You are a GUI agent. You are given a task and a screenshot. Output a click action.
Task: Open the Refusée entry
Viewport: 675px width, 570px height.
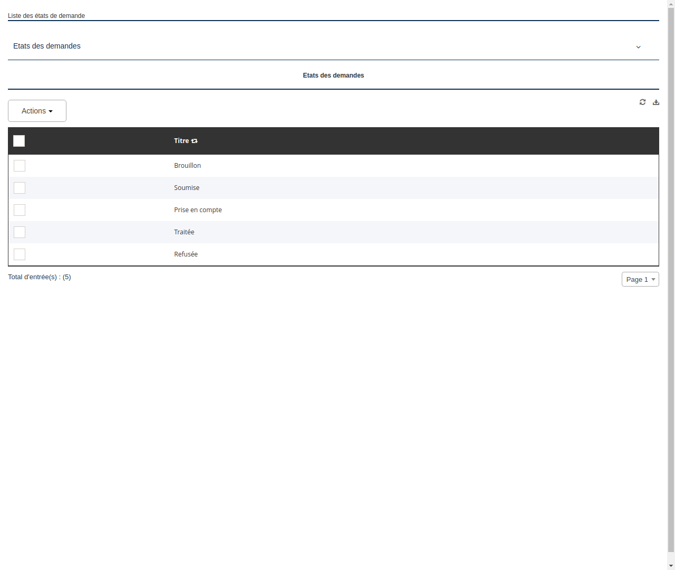point(186,254)
